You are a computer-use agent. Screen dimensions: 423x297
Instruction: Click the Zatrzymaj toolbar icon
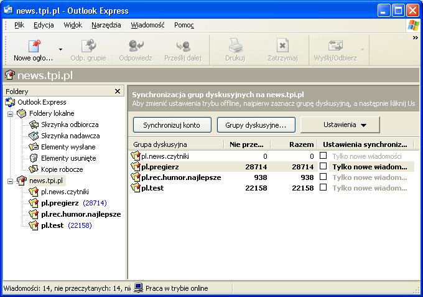click(x=282, y=47)
